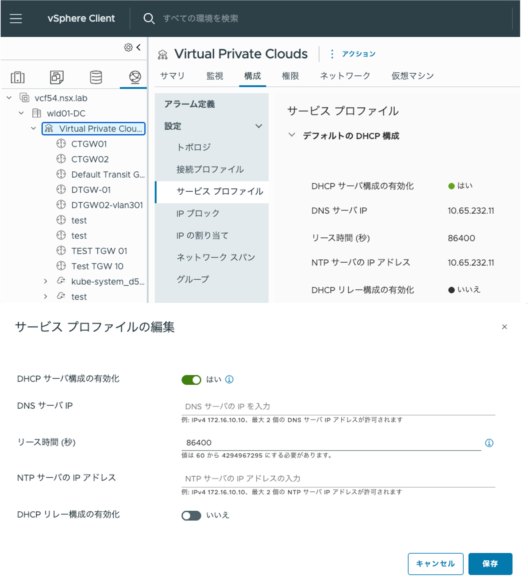The width and height of the screenshot is (528, 582).
Task: Select the Test TGW 10 tree item
Action: (97, 266)
